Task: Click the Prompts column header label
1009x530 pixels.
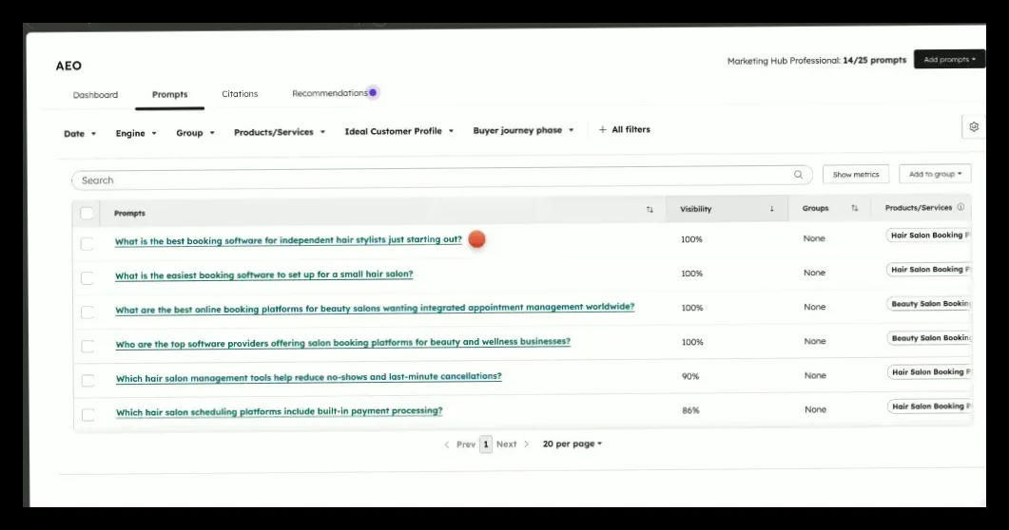Action: pyautogui.click(x=129, y=214)
